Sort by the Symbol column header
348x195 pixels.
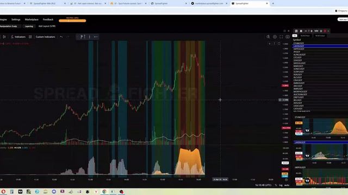297,40
